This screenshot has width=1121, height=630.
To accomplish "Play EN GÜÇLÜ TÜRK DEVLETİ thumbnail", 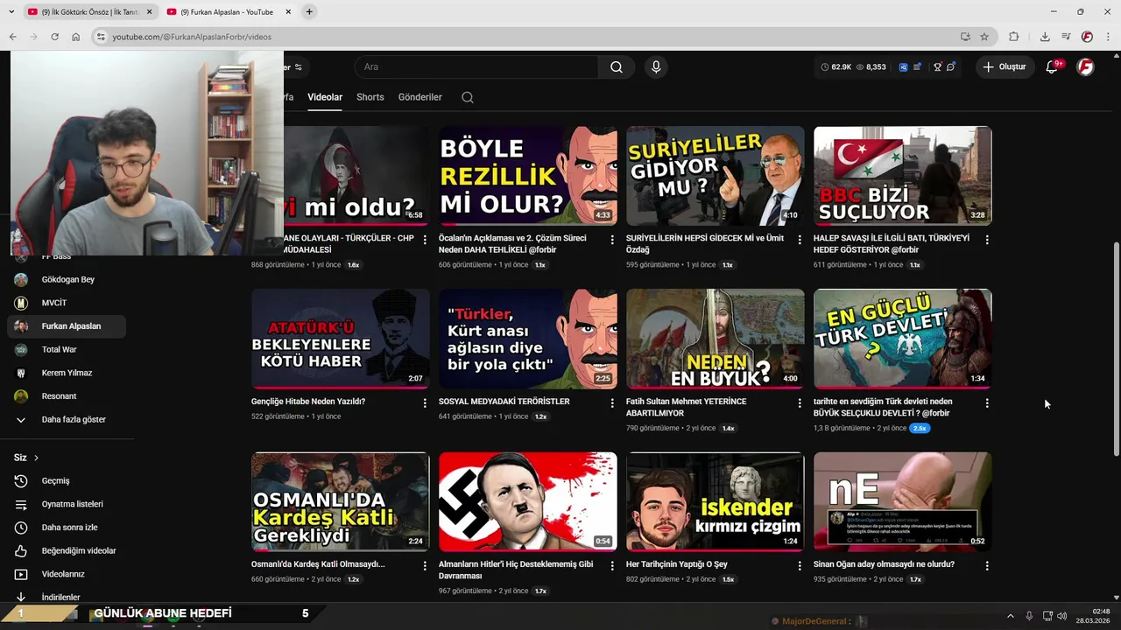I will tap(903, 339).
